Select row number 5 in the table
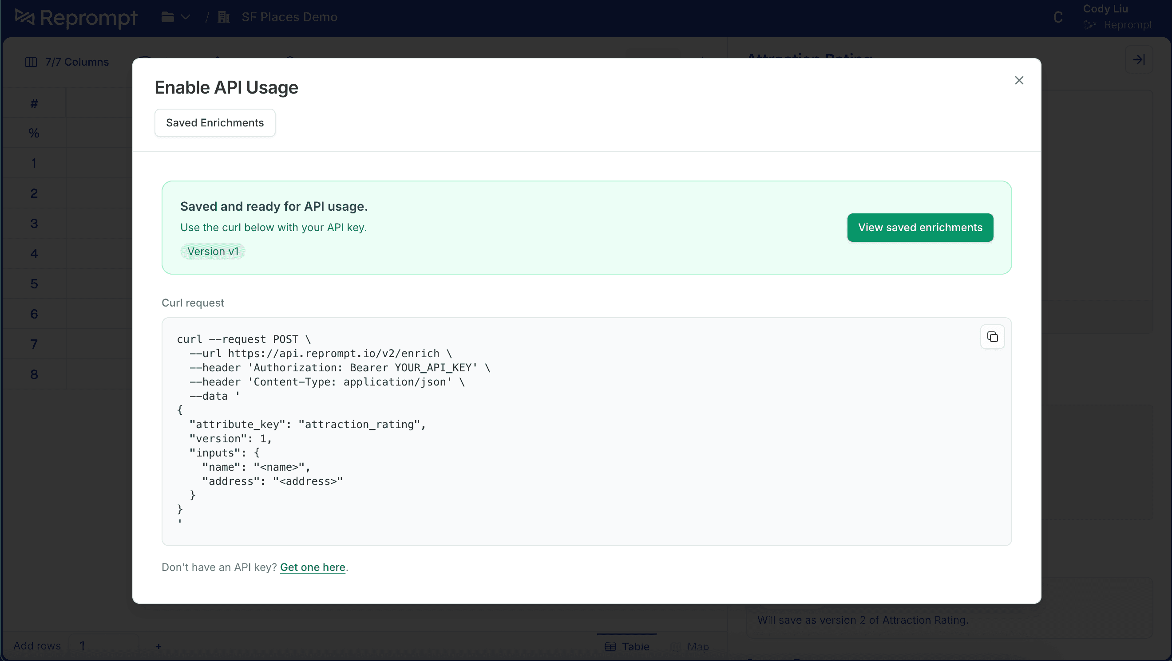This screenshot has height=661, width=1172. (x=34, y=283)
